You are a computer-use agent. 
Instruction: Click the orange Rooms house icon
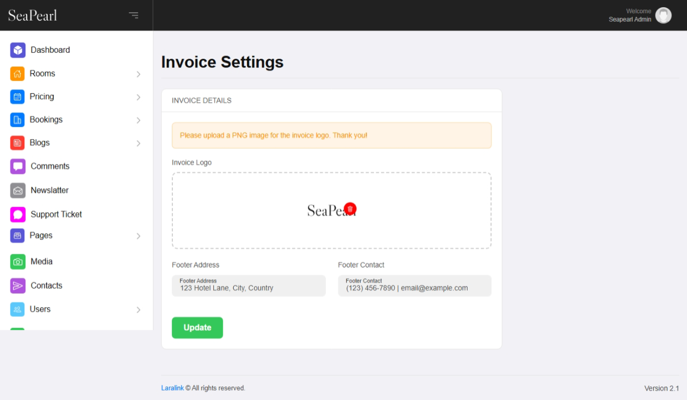coord(17,74)
